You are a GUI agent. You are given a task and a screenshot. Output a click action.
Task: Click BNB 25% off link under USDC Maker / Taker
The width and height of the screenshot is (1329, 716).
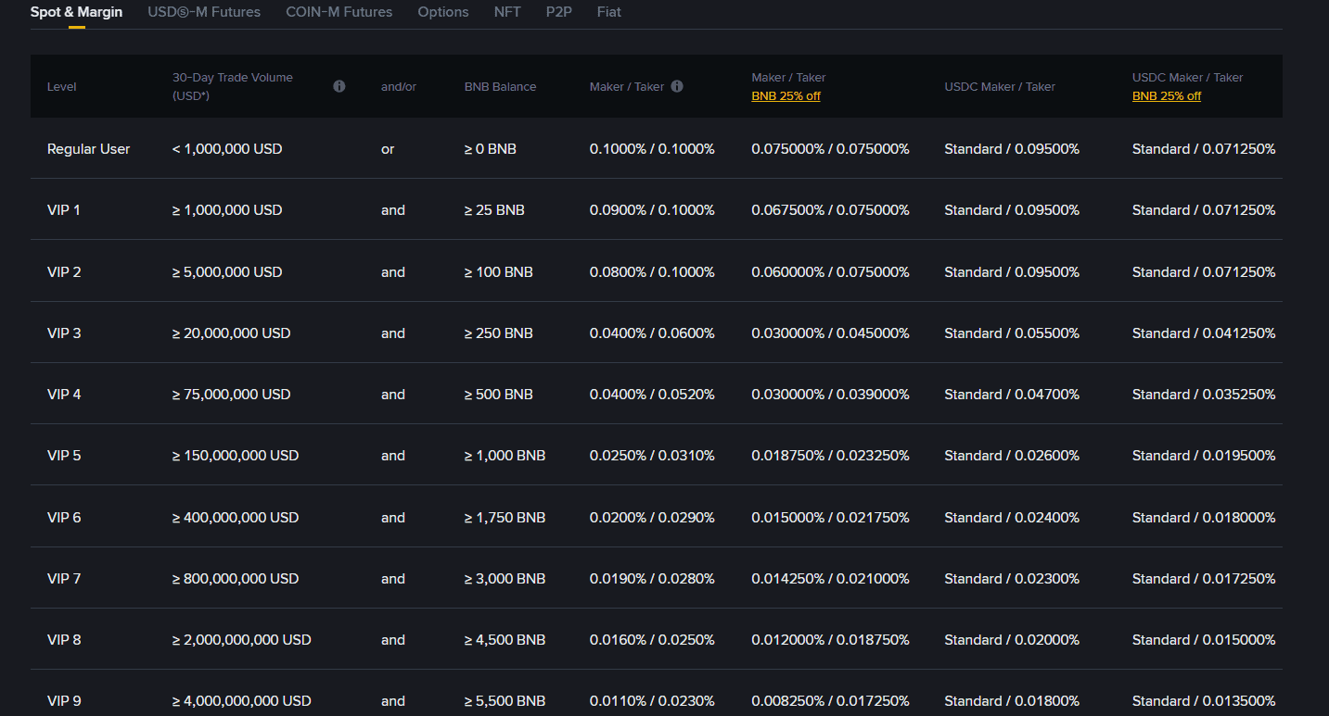[1166, 96]
